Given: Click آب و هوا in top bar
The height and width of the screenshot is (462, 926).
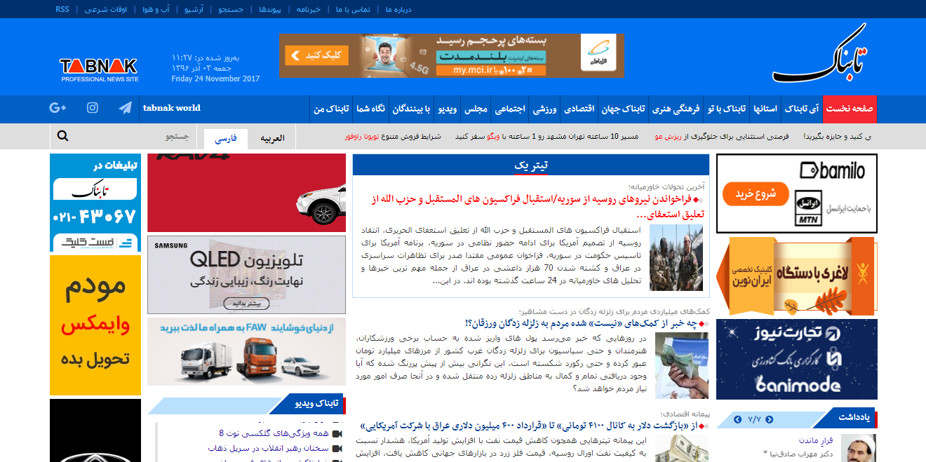Looking at the screenshot, I should [x=156, y=9].
